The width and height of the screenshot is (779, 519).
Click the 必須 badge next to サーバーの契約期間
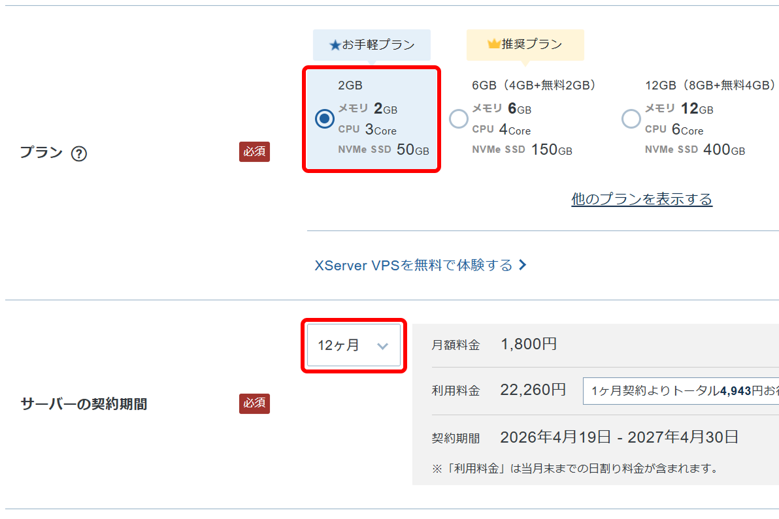(254, 403)
